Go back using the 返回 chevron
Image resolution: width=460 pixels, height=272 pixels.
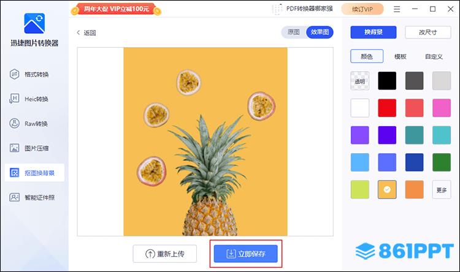[79, 32]
